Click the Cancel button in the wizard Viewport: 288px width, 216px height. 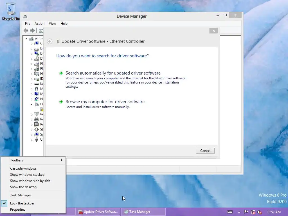(x=205, y=151)
